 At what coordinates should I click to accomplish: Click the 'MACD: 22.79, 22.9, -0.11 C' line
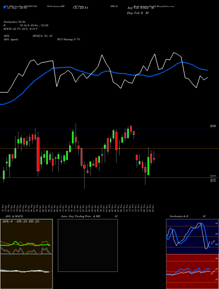click(21, 29)
